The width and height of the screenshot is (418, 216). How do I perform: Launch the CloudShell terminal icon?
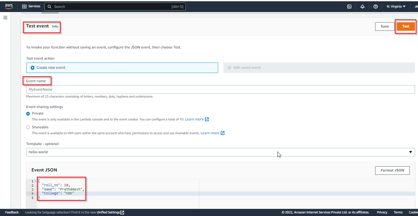(x=349, y=7)
